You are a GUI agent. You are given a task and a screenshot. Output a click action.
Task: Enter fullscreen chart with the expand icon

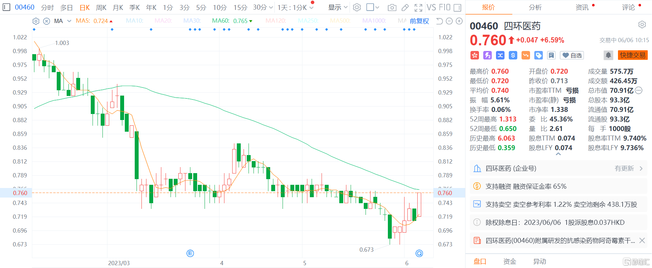point(418,7)
